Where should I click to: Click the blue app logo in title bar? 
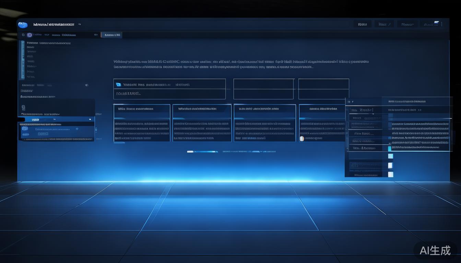click(x=23, y=25)
